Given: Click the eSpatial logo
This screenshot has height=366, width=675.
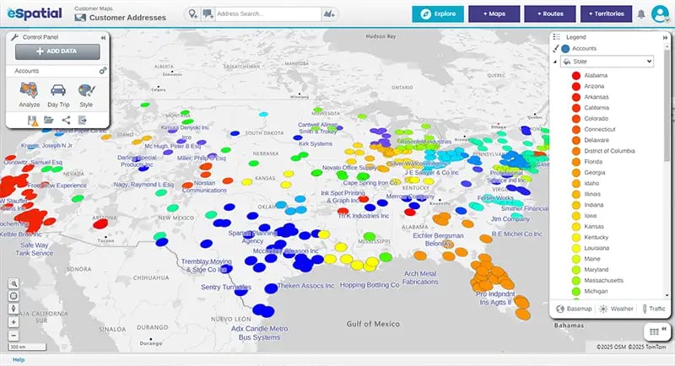Looking at the screenshot, I should (x=35, y=13).
